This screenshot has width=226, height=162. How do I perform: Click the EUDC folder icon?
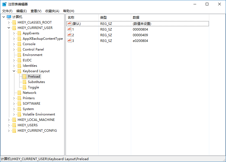tap(19, 60)
